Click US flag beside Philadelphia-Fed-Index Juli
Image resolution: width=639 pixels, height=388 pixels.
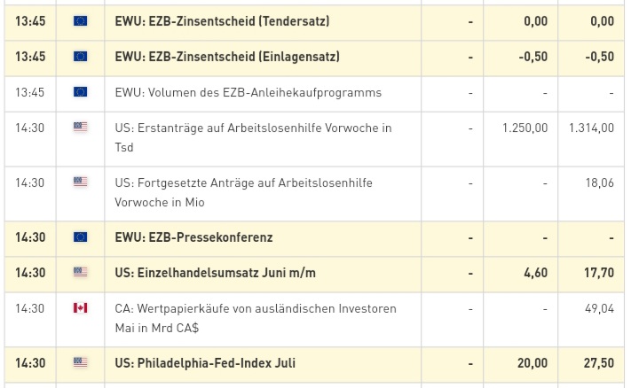click(81, 363)
